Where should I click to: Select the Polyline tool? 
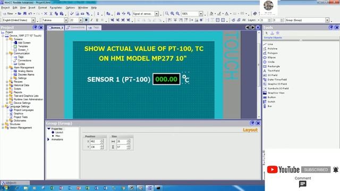(270, 48)
